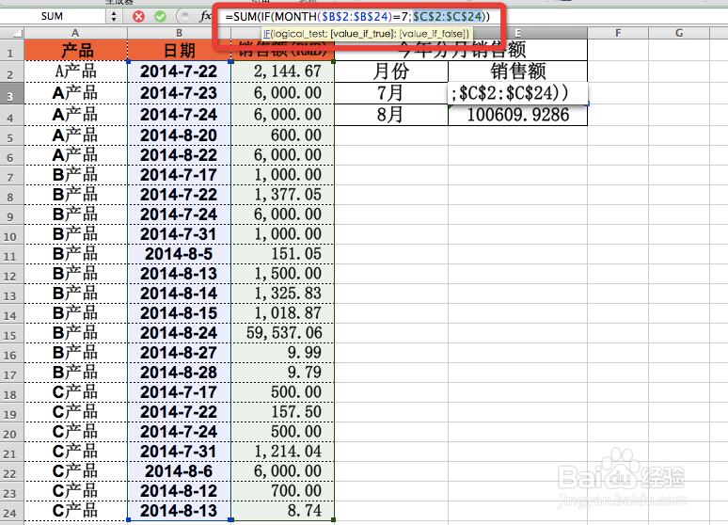This screenshot has height=525, width=728.
Task: Select column A header
Action: [x=75, y=33]
